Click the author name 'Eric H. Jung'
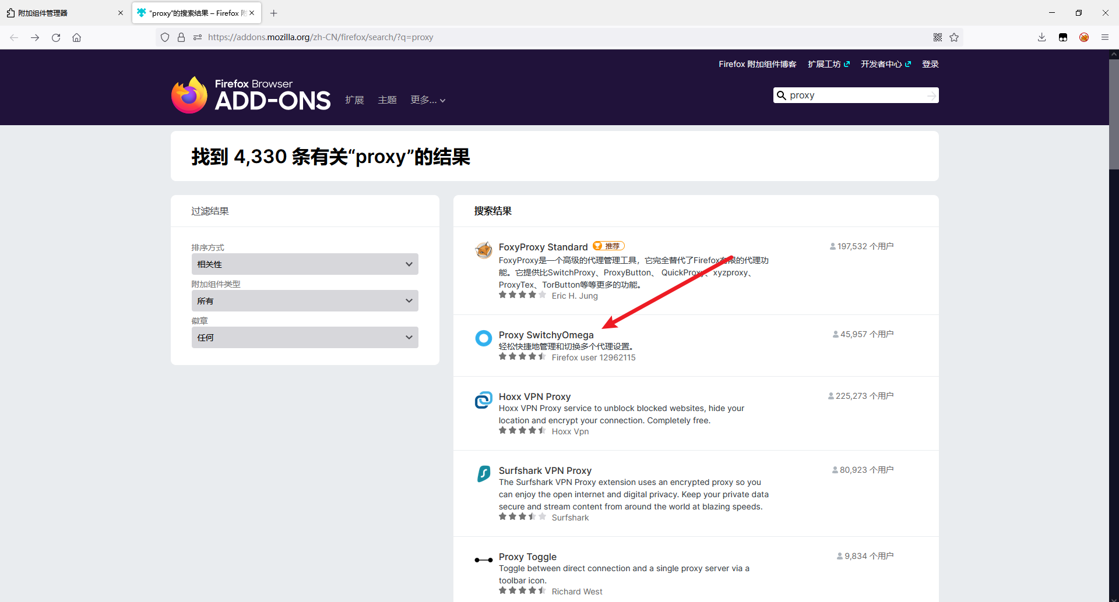Image resolution: width=1119 pixels, height=602 pixels. click(575, 296)
